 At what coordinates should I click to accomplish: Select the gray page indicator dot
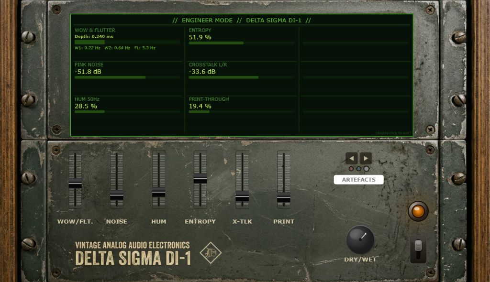(367, 169)
